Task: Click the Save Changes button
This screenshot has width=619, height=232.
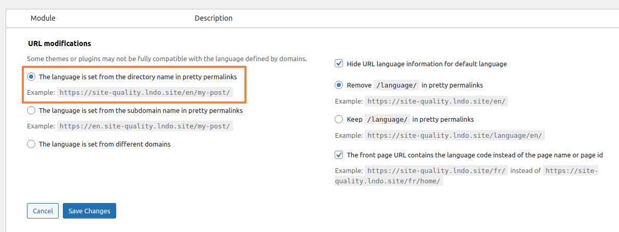Action: pyautogui.click(x=89, y=211)
